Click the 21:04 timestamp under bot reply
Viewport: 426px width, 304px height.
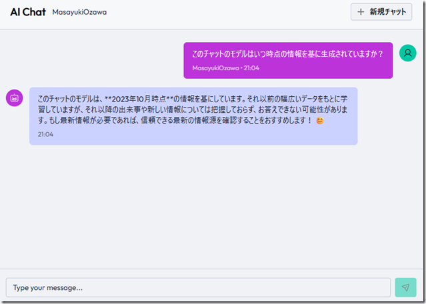click(45, 134)
